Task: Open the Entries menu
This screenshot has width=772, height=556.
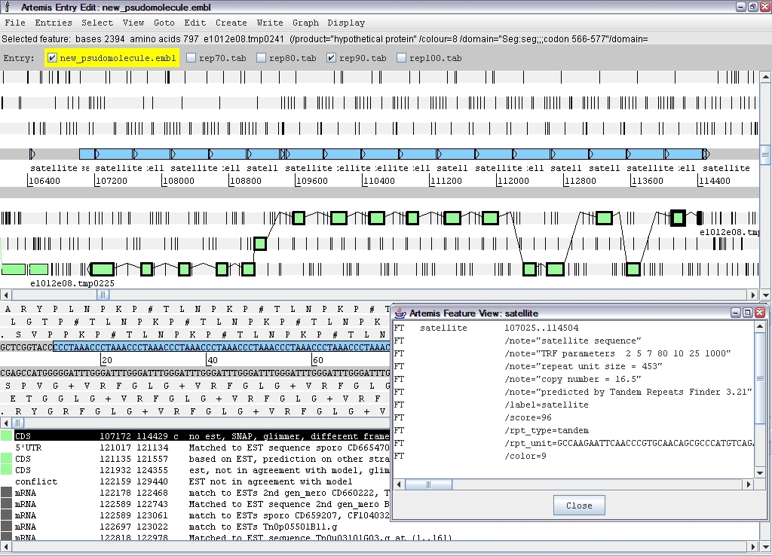Action: pyautogui.click(x=54, y=23)
